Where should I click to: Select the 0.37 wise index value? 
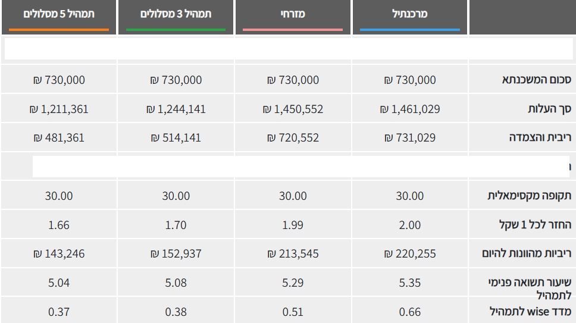(x=59, y=311)
